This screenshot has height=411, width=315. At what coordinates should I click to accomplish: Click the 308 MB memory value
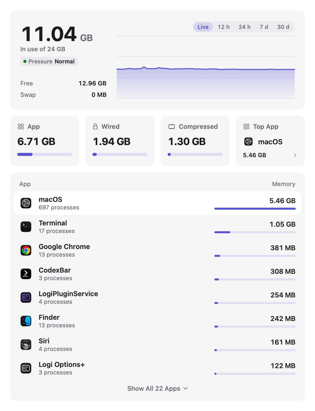click(x=283, y=272)
